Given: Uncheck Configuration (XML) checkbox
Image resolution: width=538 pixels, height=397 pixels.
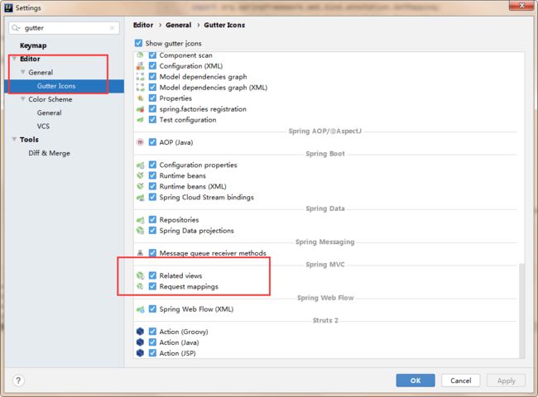Looking at the screenshot, I should (x=152, y=66).
